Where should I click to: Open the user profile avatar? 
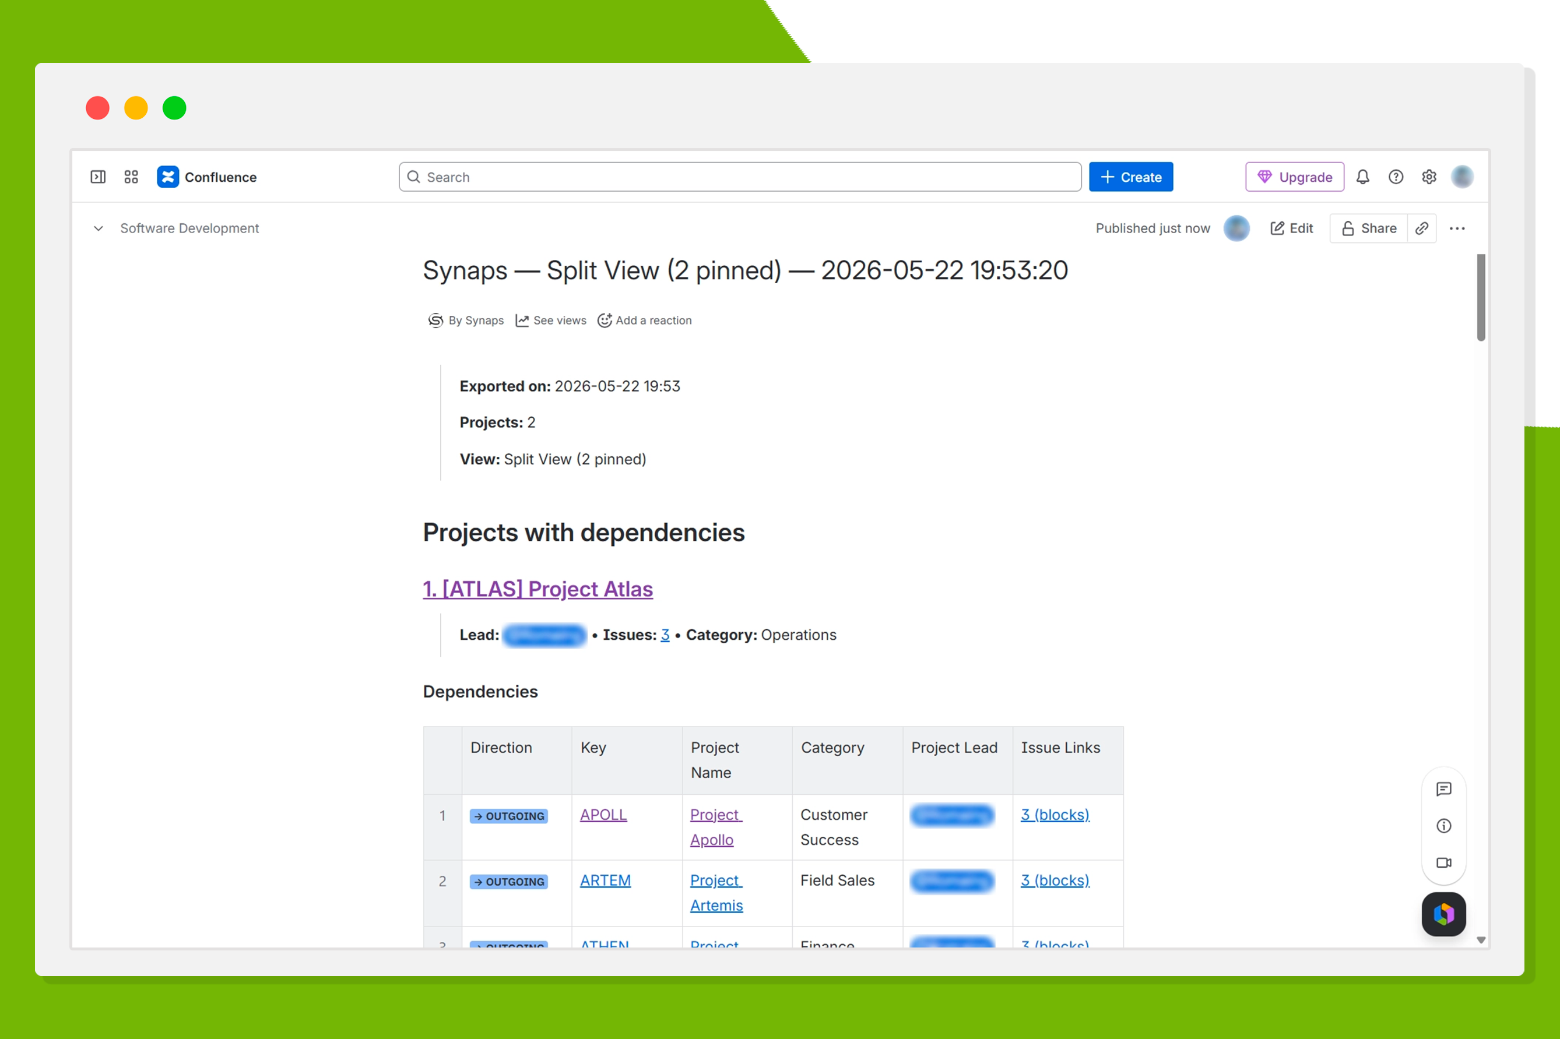coord(1462,177)
